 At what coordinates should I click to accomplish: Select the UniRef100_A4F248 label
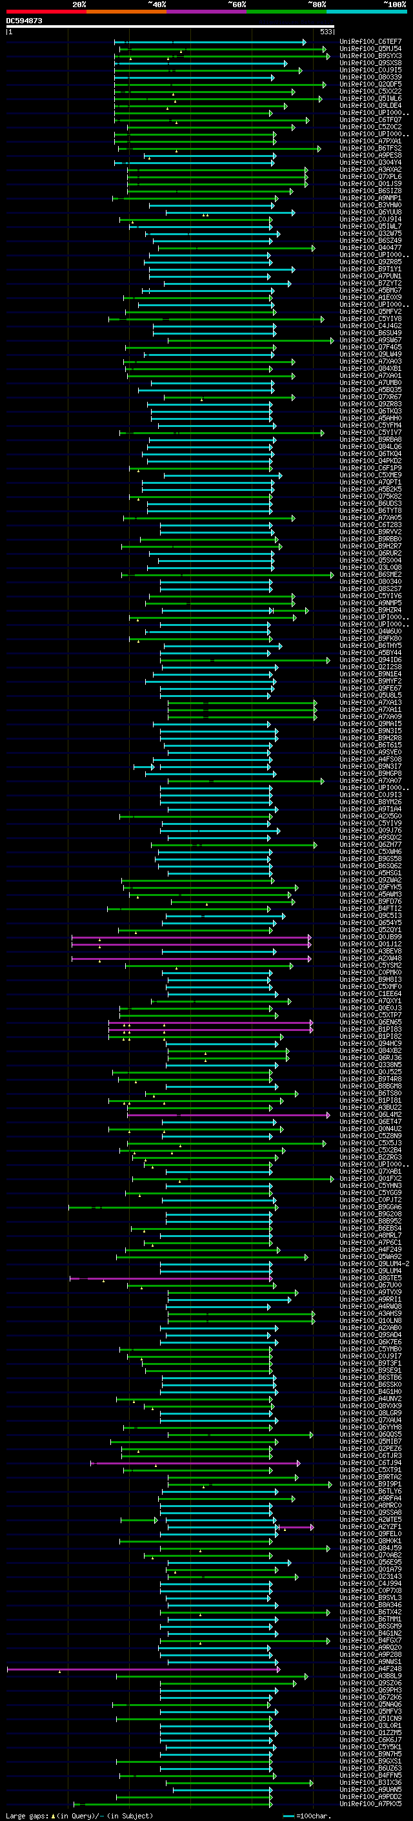click(x=370, y=1669)
